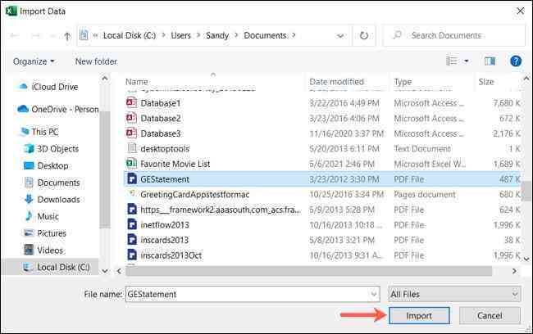The image size is (533, 334).
Task: Select Local Disk (C:) in sidebar
Action: point(57,267)
